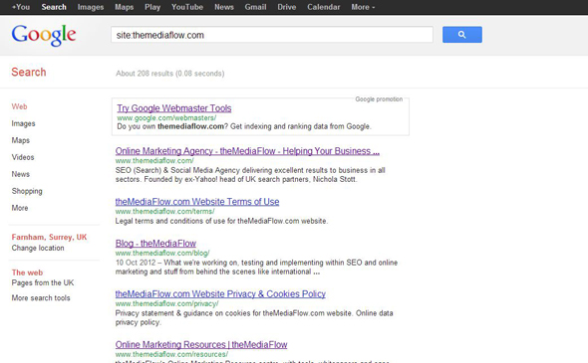Select News filter in left sidebar
The image size is (588, 363).
21,174
